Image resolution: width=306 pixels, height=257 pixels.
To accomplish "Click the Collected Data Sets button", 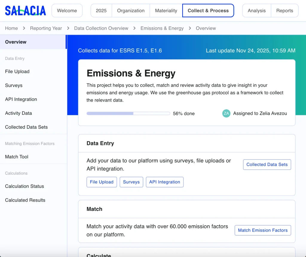I will 267,164.
